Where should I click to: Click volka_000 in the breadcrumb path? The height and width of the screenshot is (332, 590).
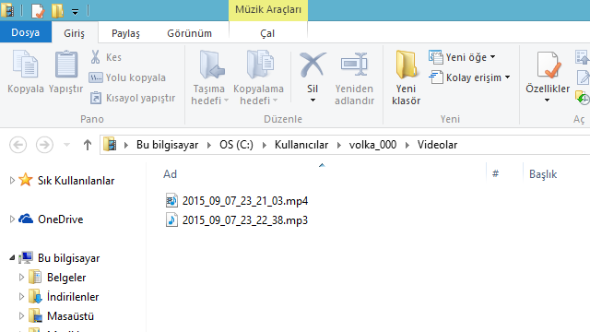click(372, 145)
